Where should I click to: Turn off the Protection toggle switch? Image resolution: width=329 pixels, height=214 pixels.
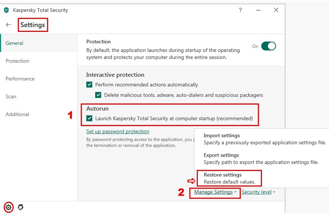268,46
